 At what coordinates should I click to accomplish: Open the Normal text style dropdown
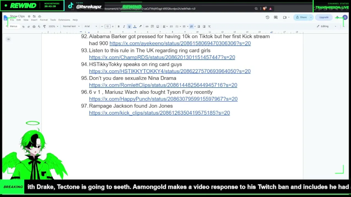pyautogui.click(x=71, y=27)
